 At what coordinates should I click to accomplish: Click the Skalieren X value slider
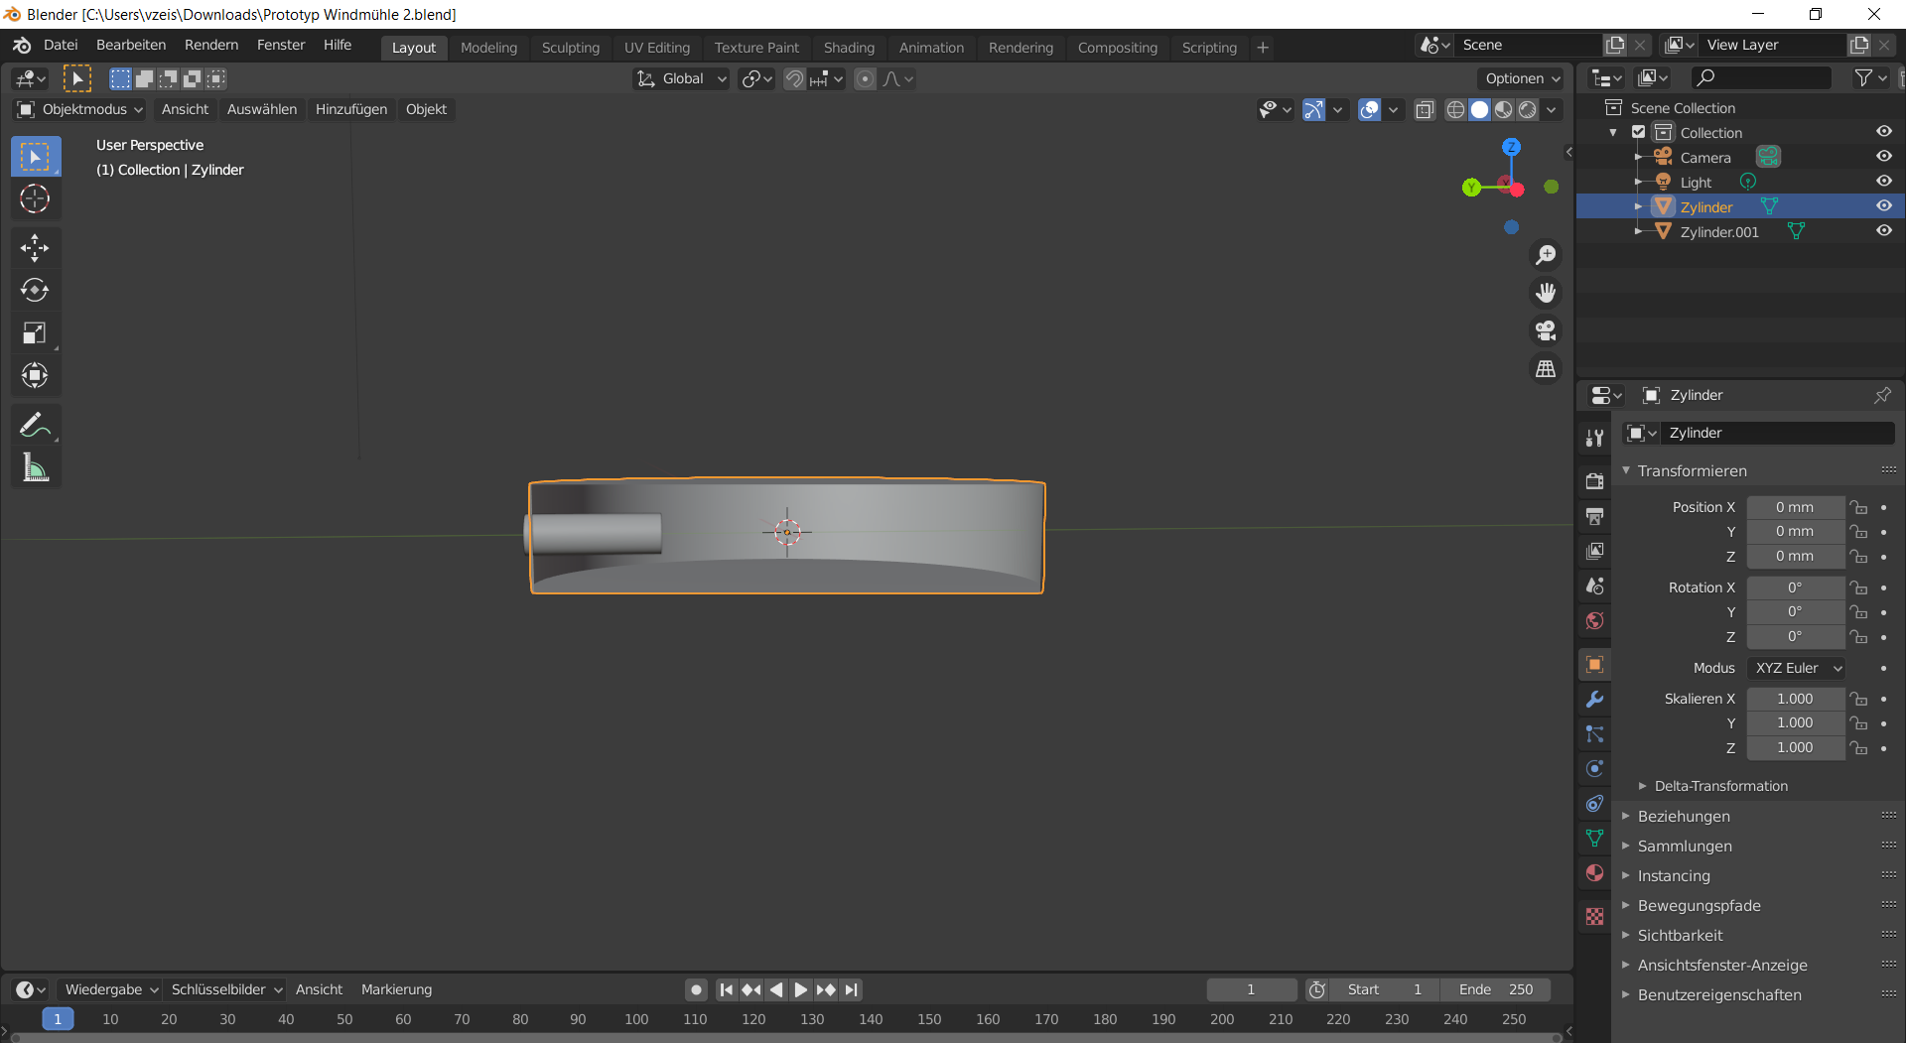pos(1796,699)
